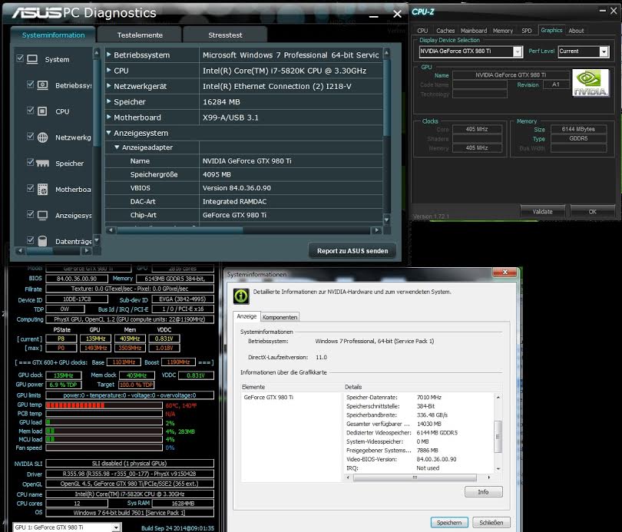Click the Base 1101MHz value field
Image resolution: width=622 pixels, height=532 pixels.
click(x=124, y=362)
